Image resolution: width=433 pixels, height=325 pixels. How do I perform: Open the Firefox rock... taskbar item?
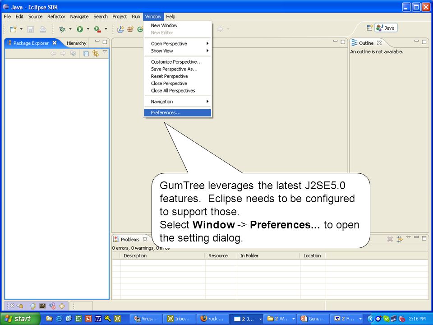click(x=213, y=319)
